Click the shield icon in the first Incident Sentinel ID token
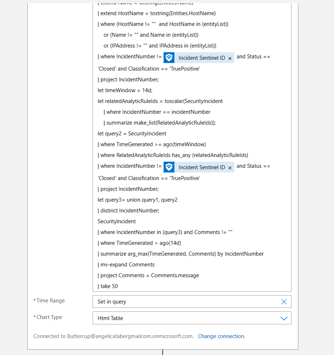Image resolution: width=334 pixels, height=355 pixels. click(x=169, y=58)
